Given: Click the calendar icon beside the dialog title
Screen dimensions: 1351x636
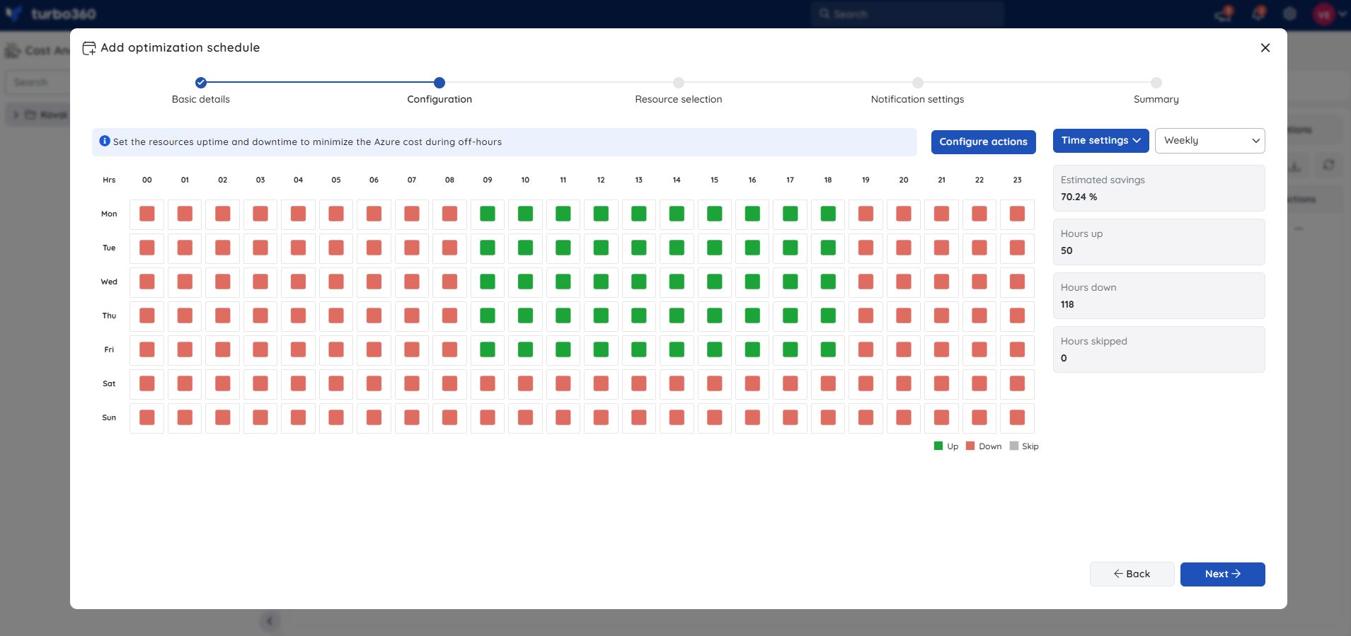Looking at the screenshot, I should (89, 48).
